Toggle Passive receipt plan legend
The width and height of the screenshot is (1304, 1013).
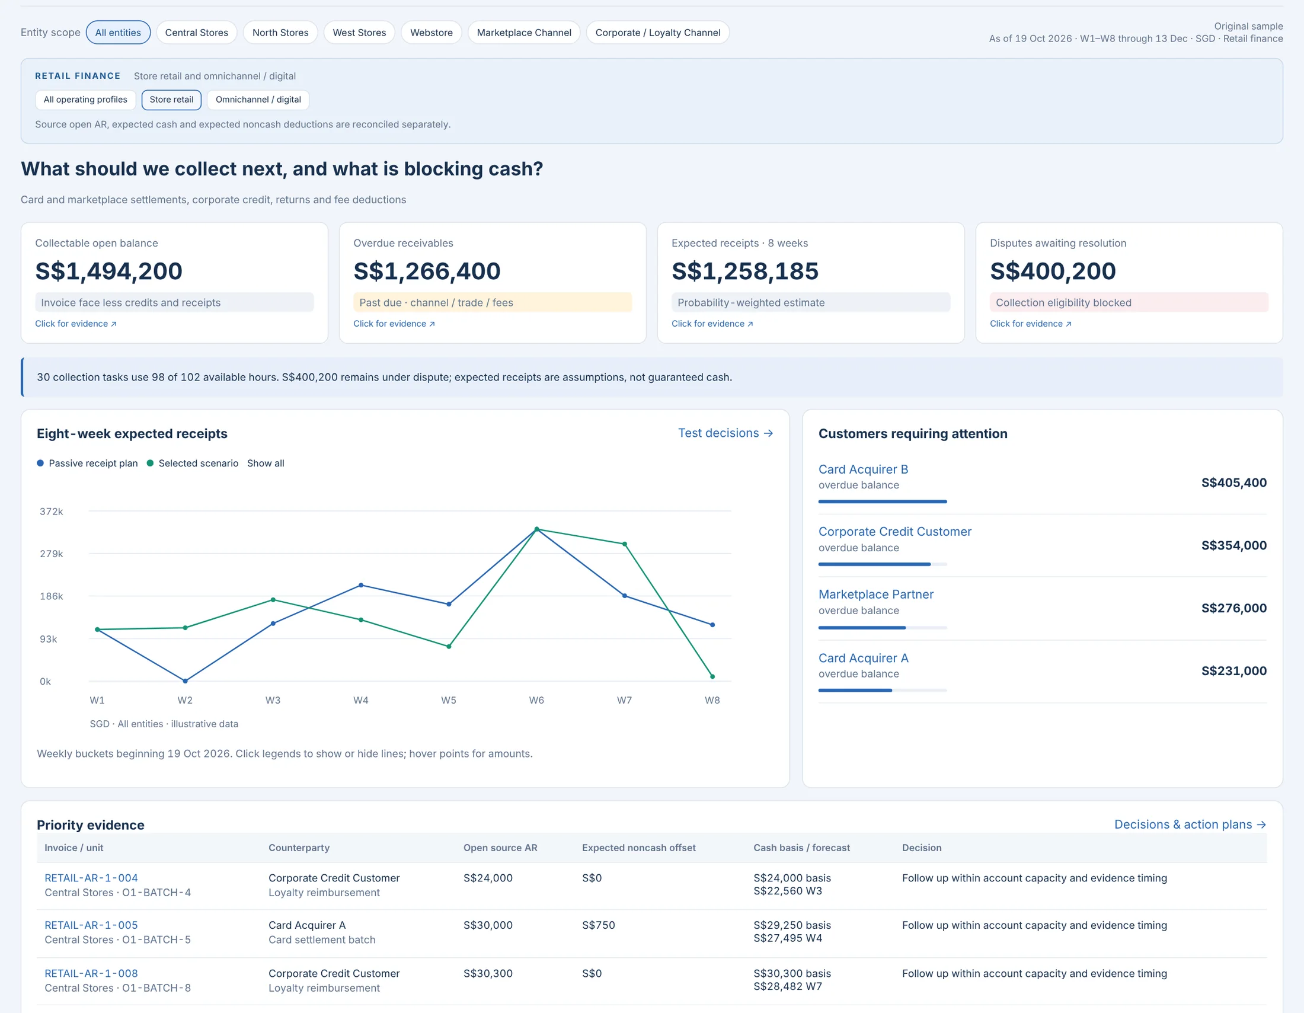pyautogui.click(x=87, y=463)
